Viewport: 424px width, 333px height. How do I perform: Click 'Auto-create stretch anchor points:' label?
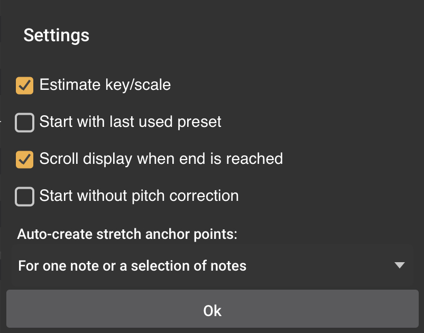[x=127, y=234]
